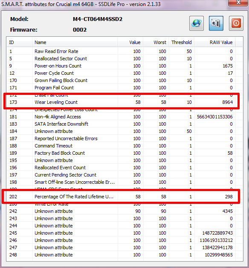Screen dimensions: 249x268
Task: Click RAW value 17 in Power Cycle Count row
Action: (x=230, y=73)
